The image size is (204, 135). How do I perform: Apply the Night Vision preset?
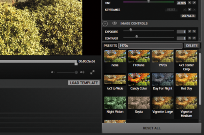[x=115, y=105]
